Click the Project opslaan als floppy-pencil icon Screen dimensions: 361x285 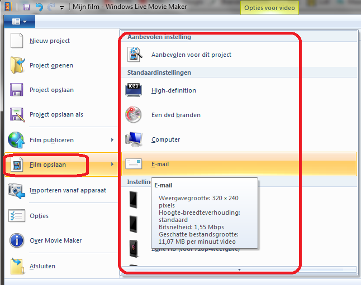tap(17, 114)
